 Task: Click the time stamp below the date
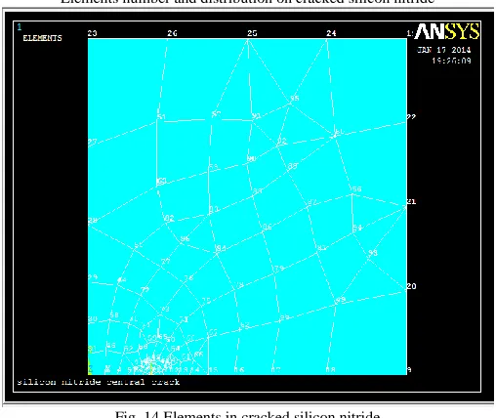[451, 61]
